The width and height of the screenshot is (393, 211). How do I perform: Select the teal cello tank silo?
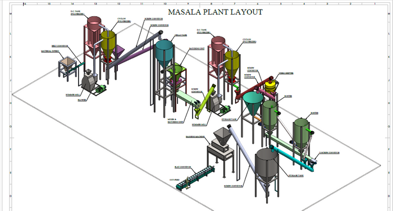click(x=164, y=53)
